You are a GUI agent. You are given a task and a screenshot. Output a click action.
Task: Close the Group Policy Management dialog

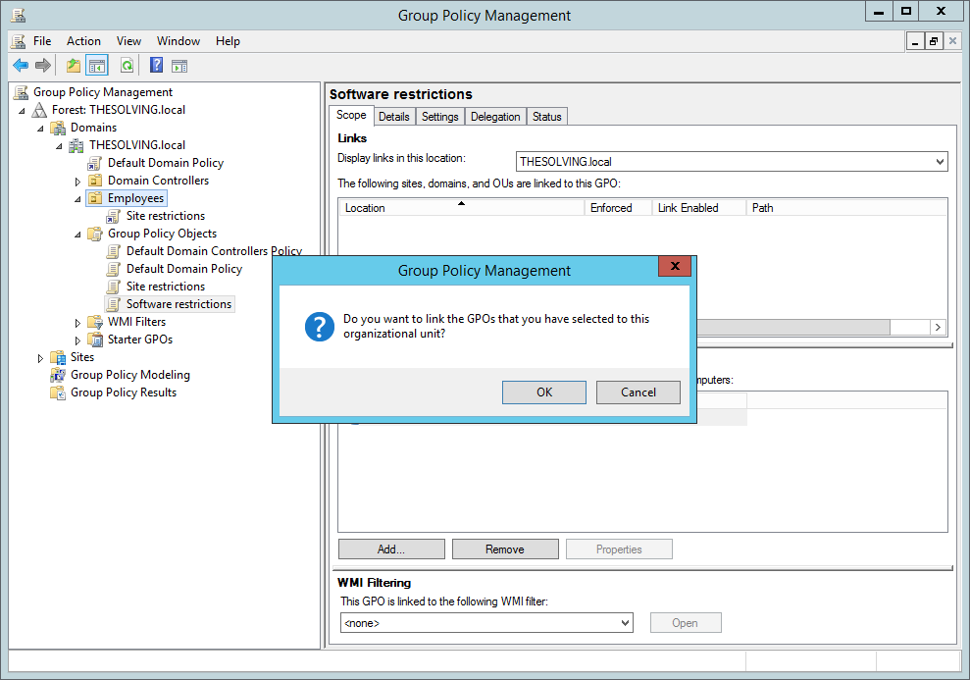pyautogui.click(x=675, y=266)
